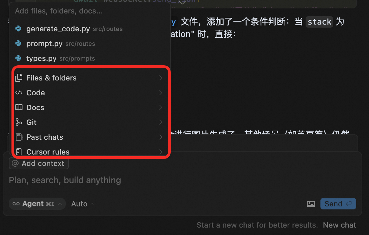This screenshot has height=235, width=369.
Task: Click the Past chats icon
Action: 19,137
